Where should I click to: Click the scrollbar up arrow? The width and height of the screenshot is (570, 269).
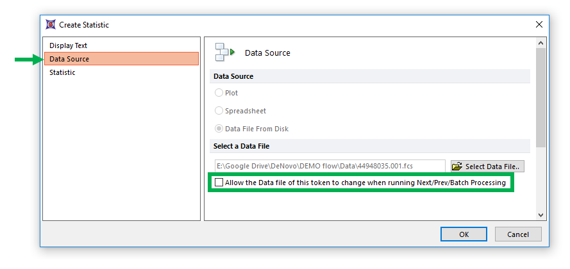pos(541,43)
